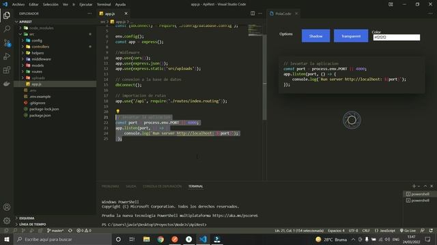Open the new terminal profile dropdown arrow
The image size is (437, 245).
419,186
